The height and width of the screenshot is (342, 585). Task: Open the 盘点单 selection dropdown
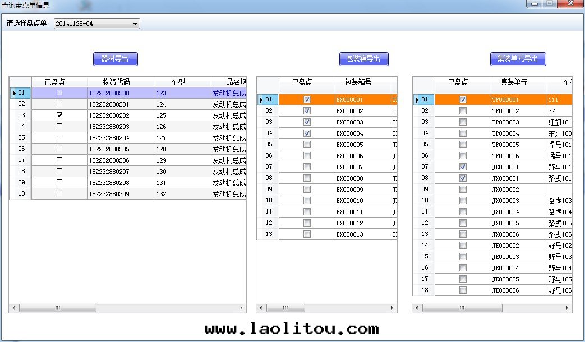(135, 24)
